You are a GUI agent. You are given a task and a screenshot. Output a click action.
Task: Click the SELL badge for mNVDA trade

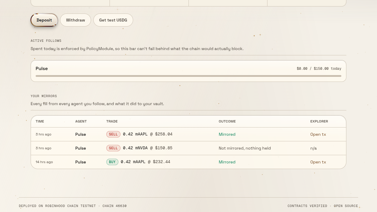click(113, 148)
